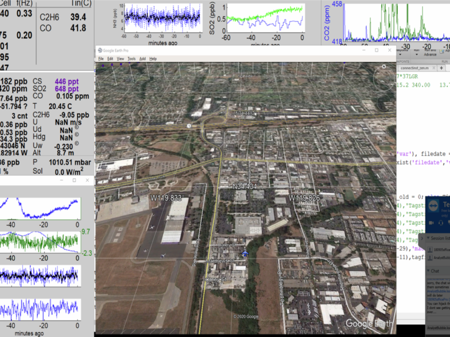This screenshot has height=337, width=450.
Task: Click the blue airplane marker on the map
Action: pos(245,253)
